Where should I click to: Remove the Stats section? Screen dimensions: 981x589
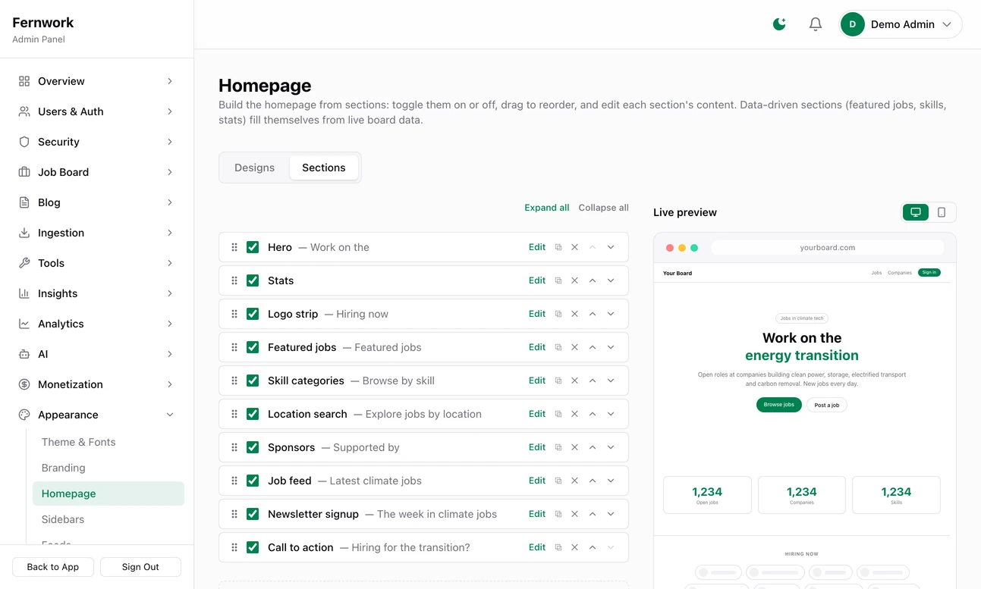click(575, 280)
